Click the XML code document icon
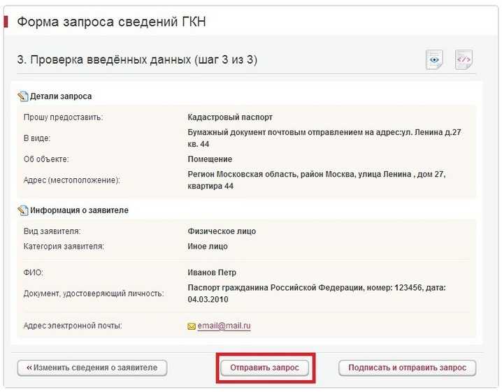Image resolution: width=502 pixels, height=392 pixels. (x=464, y=60)
